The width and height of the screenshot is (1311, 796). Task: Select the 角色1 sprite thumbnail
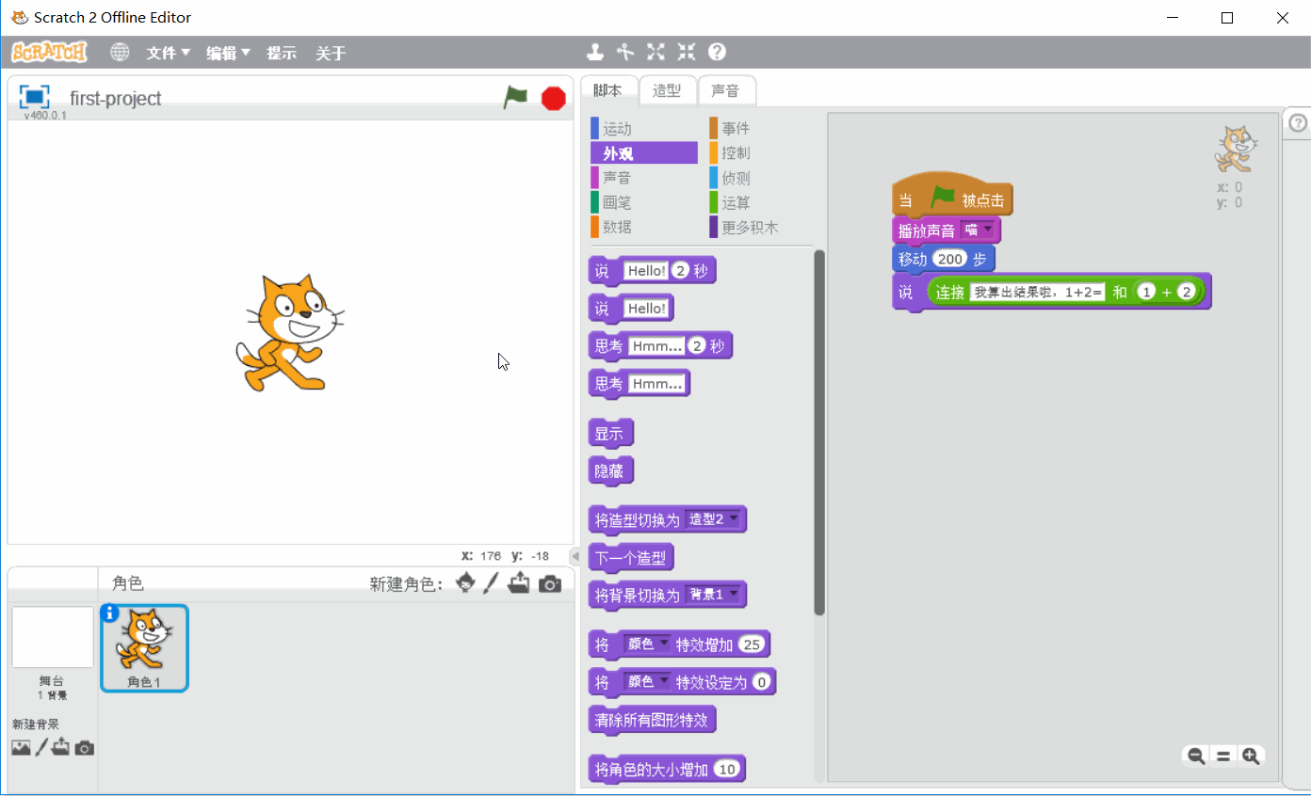(144, 647)
